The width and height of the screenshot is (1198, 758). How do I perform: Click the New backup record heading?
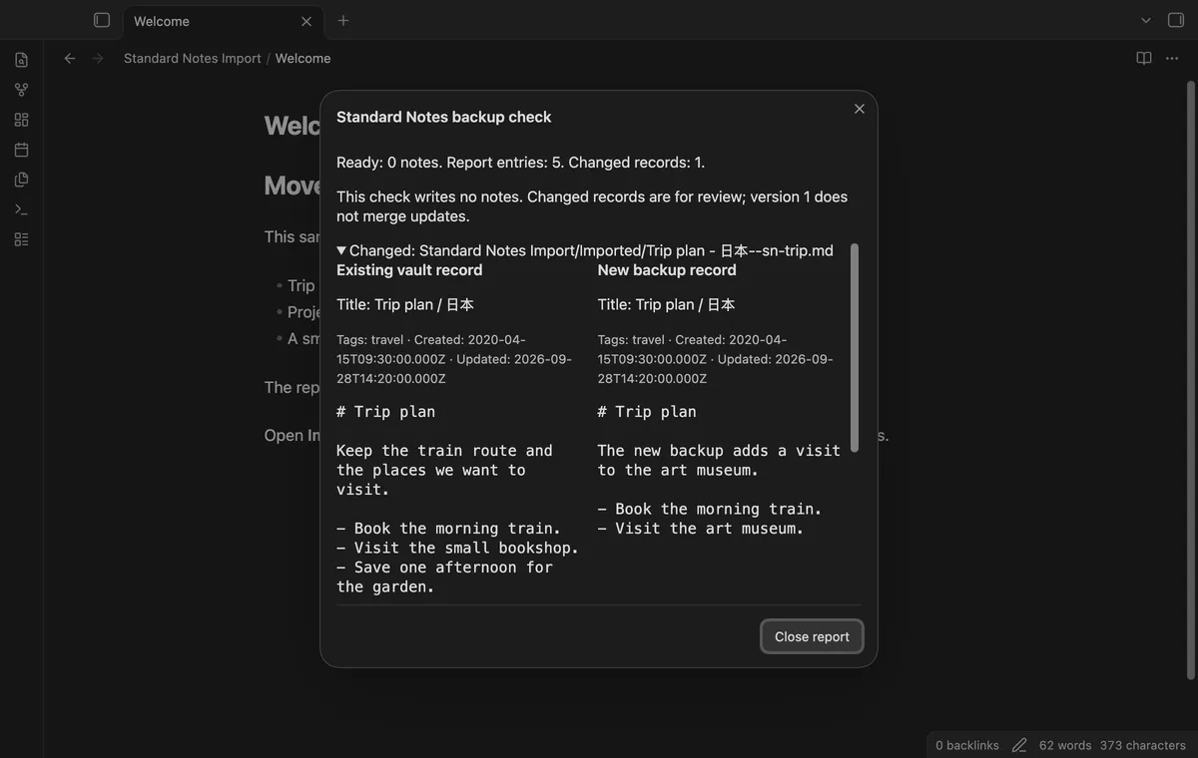click(667, 270)
